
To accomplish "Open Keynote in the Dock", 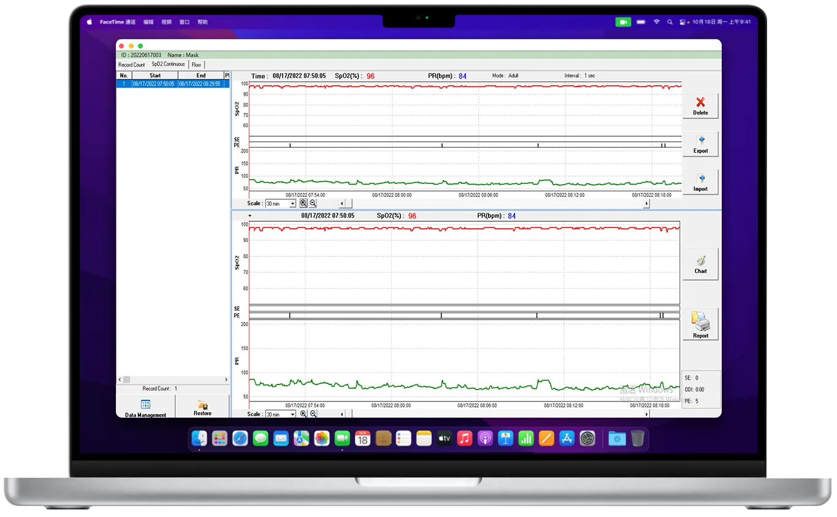I will coord(505,438).
